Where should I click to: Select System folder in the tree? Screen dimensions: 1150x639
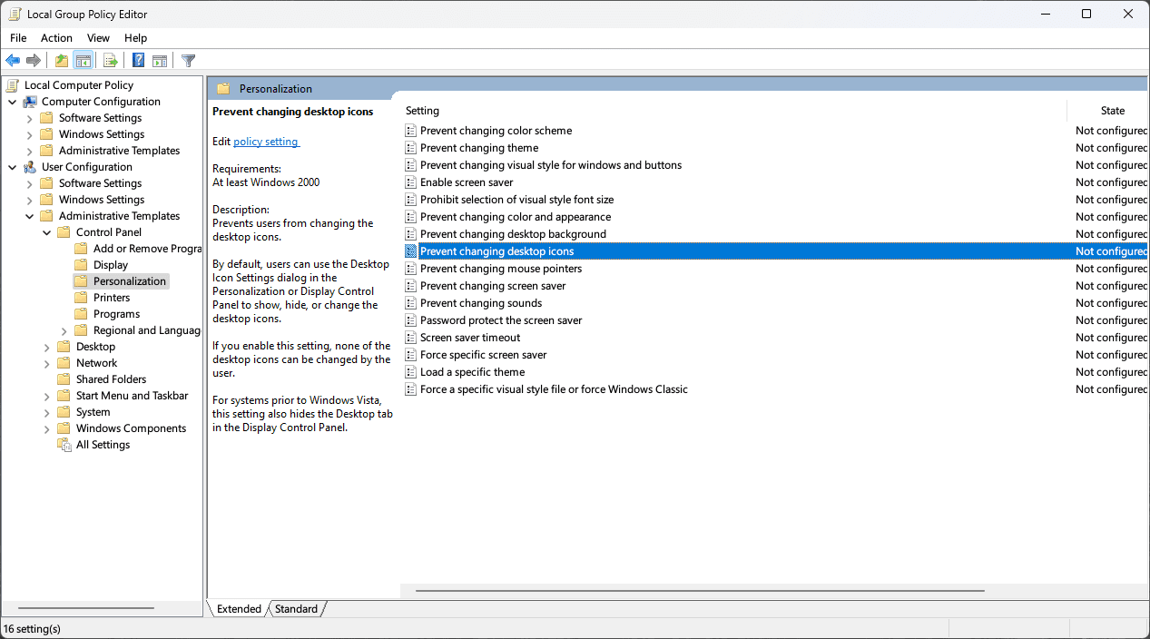click(x=93, y=412)
